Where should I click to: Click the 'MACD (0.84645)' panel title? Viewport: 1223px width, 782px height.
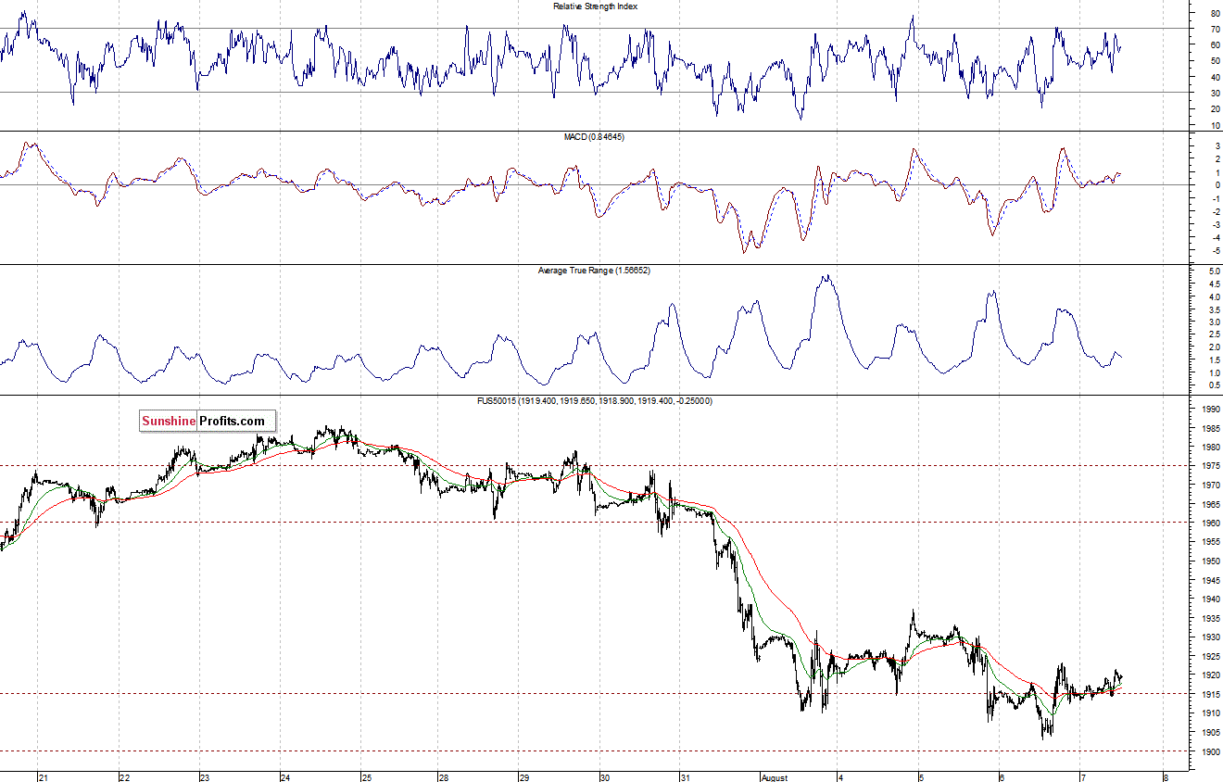pyautogui.click(x=595, y=137)
